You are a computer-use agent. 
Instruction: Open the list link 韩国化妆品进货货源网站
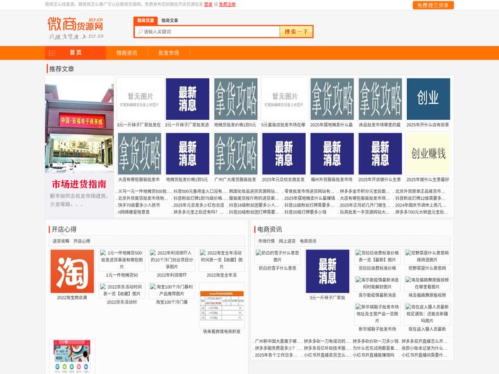pos(254,191)
